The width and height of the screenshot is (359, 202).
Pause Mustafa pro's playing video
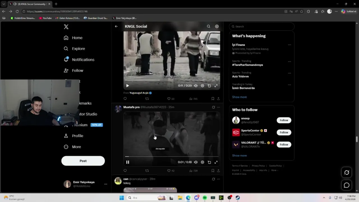click(x=127, y=162)
